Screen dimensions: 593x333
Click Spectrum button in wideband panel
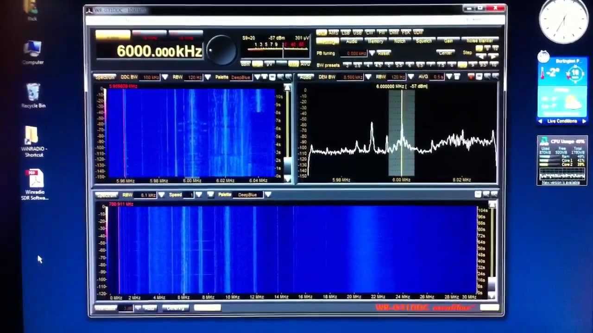(x=106, y=195)
